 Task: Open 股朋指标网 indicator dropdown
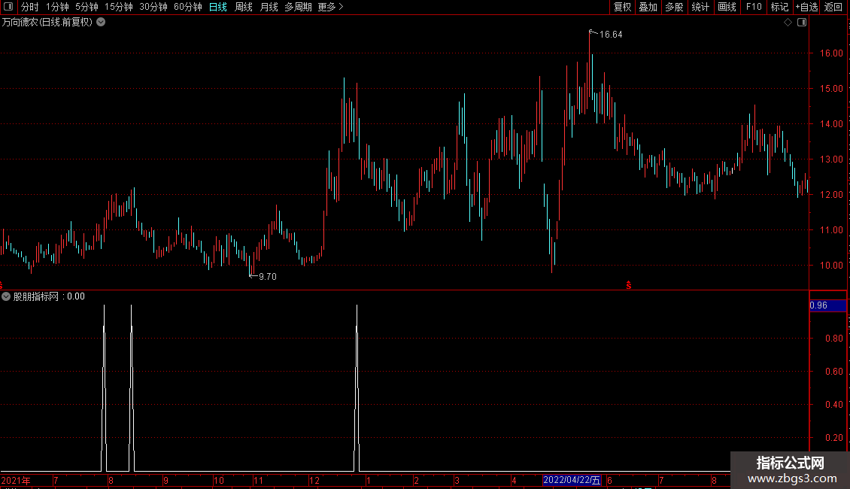pos(6,296)
